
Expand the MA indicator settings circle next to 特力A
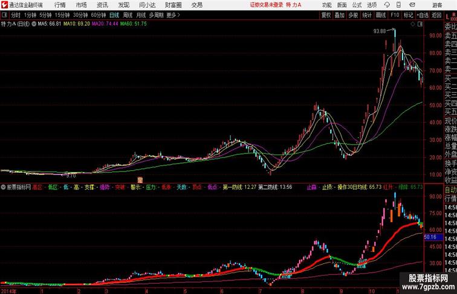point(34,24)
